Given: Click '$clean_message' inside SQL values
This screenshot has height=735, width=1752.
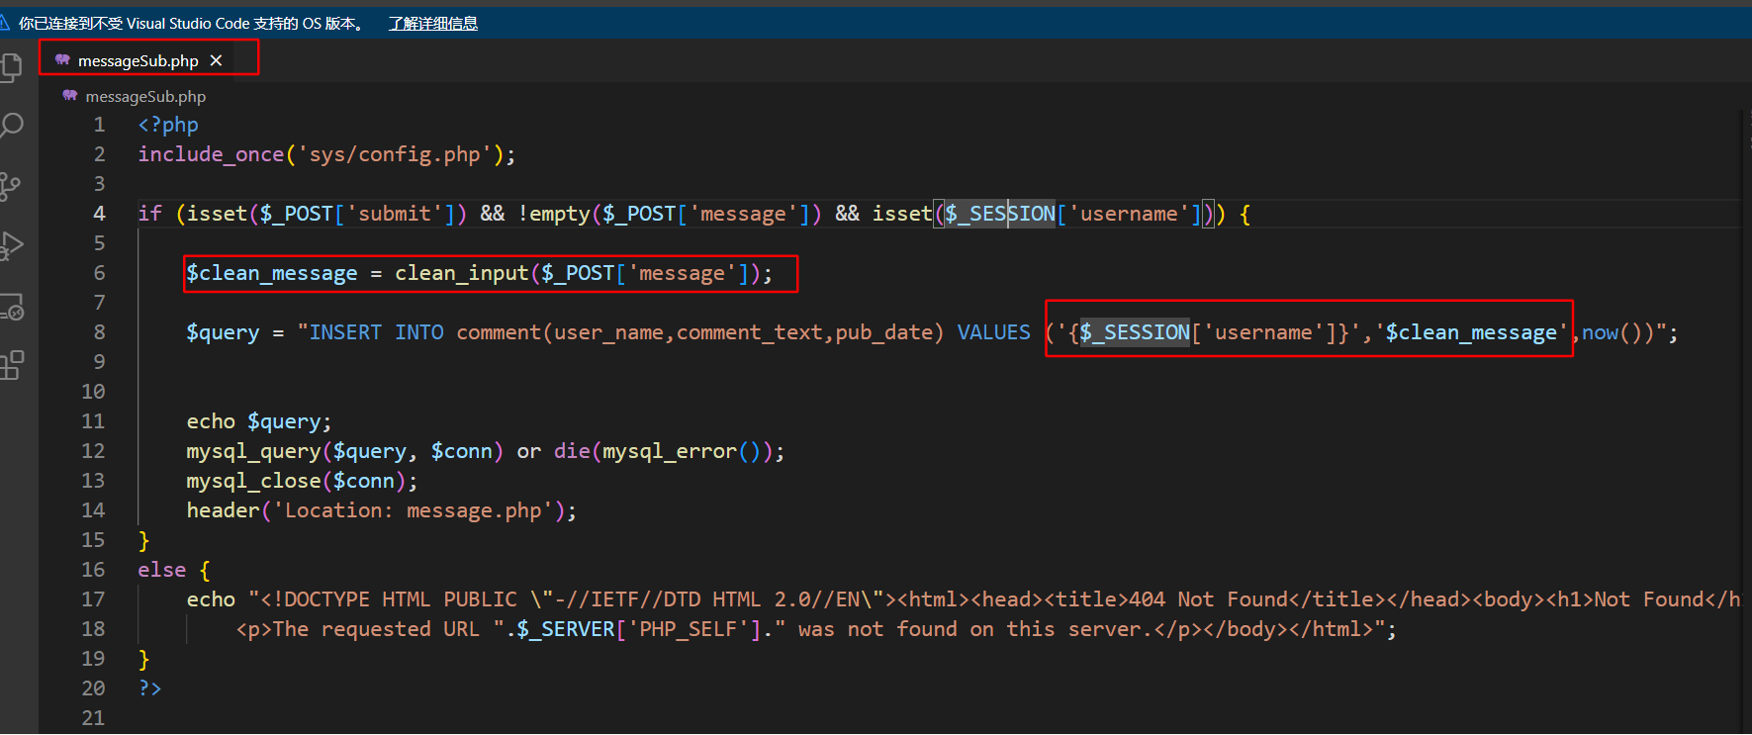Looking at the screenshot, I should [1471, 332].
